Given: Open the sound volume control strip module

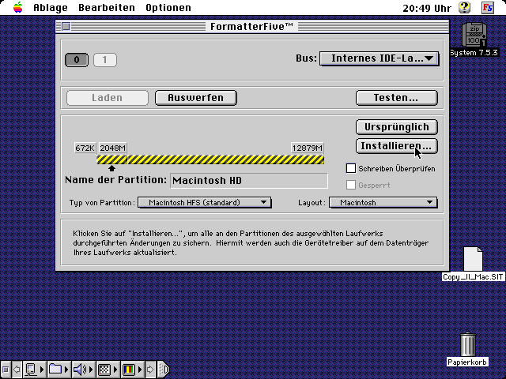Looking at the screenshot, I should (x=80, y=369).
